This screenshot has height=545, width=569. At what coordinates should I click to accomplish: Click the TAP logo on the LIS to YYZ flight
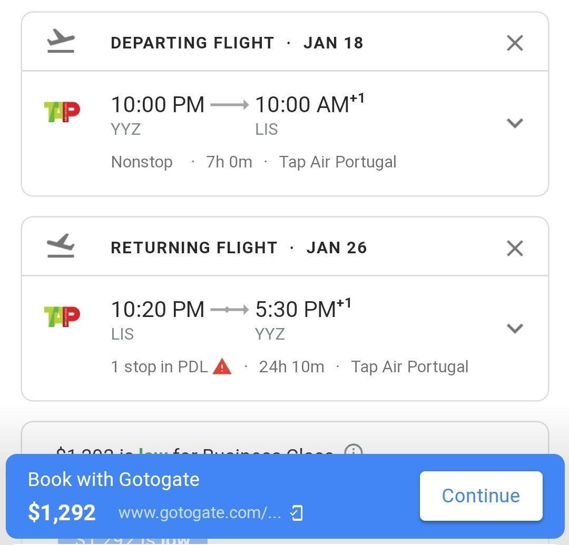[62, 316]
